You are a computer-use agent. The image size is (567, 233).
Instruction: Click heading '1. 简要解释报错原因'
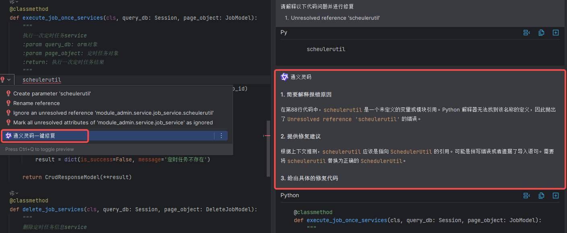(306, 95)
